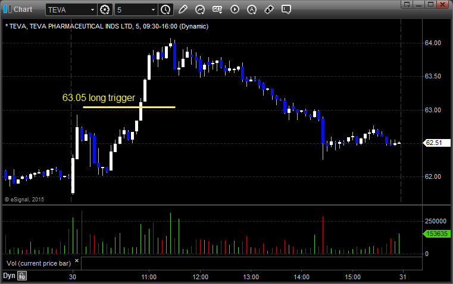The height and width of the screenshot is (284, 453).
Task: Click the 13:00 time axis label
Action: point(251,277)
